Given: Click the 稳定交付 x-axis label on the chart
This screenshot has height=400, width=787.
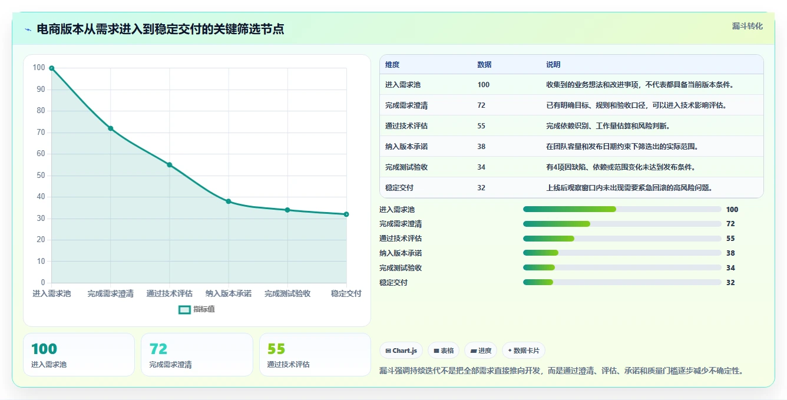Looking at the screenshot, I should point(346,293).
